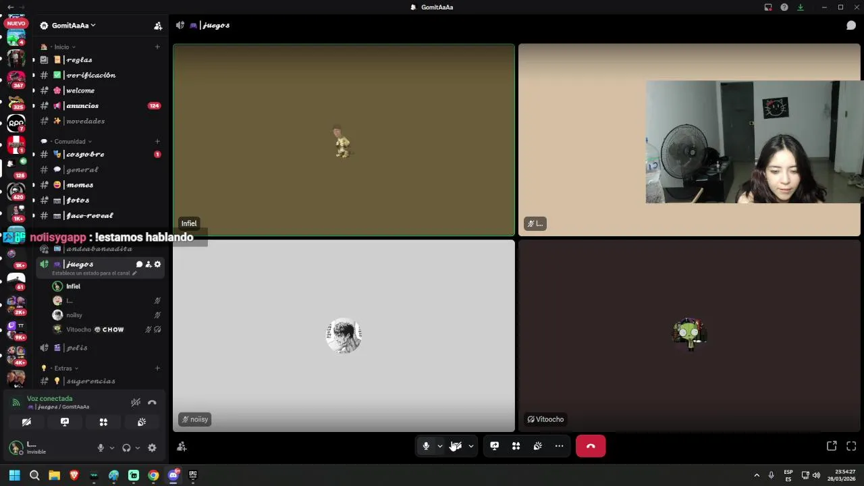Share screen button in voice panel
864x486 pixels.
point(65,422)
